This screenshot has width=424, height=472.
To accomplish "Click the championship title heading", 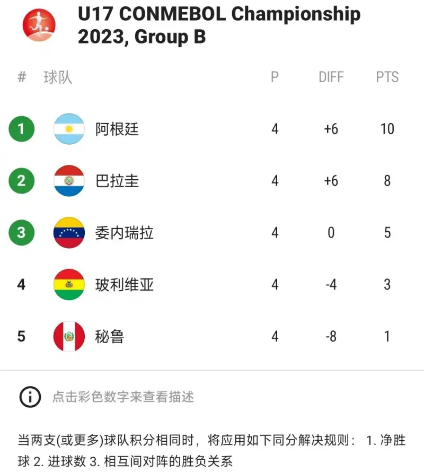I will pyautogui.click(x=219, y=25).
